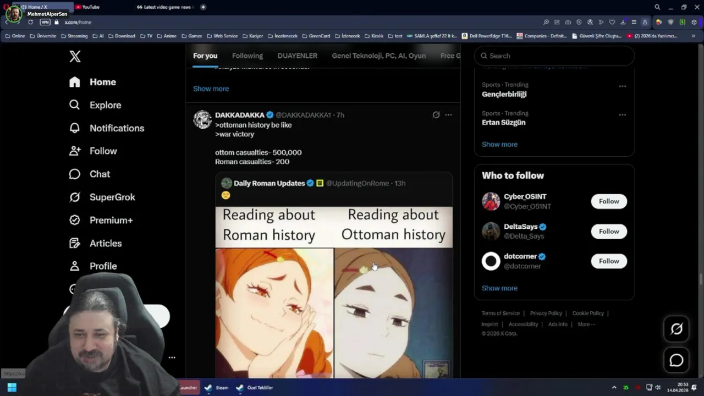The image size is (704, 396).
Task: Open floating chat messages button
Action: [676, 360]
